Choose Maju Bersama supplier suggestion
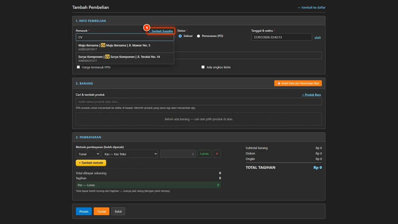Image resolution: width=398 pixels, height=224 pixels. pyautogui.click(x=125, y=47)
